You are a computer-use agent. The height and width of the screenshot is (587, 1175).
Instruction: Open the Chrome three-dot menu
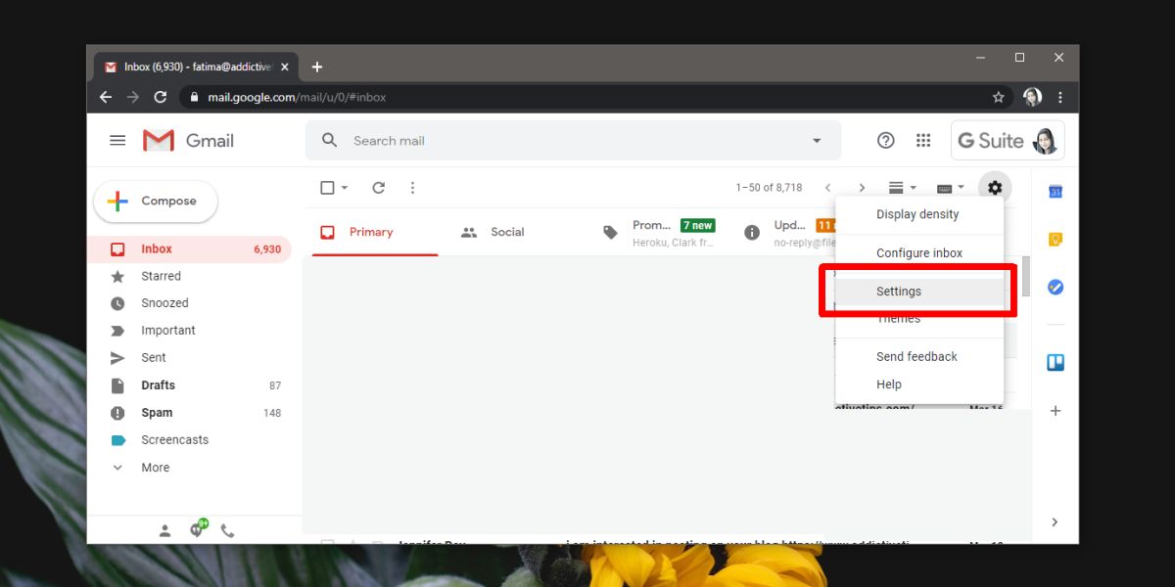tap(1060, 97)
